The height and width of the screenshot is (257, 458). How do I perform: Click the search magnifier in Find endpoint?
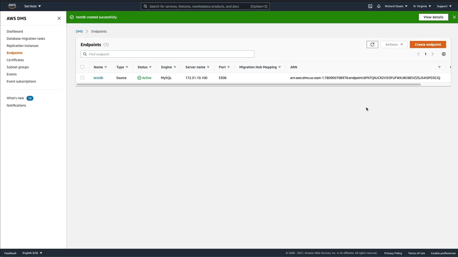85,54
